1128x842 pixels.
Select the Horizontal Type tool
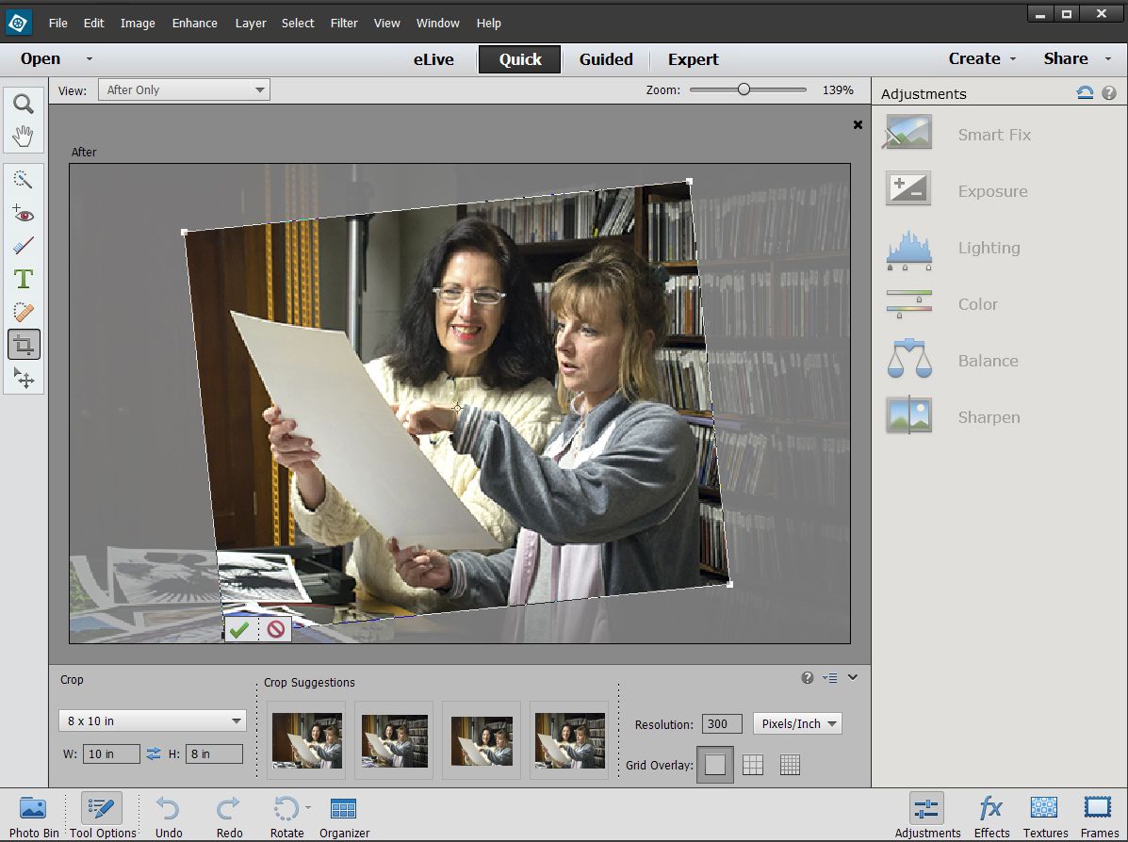[23, 279]
